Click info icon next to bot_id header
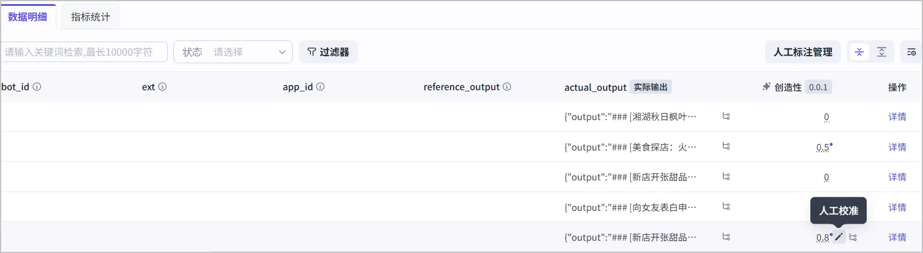Viewport: 923px width, 253px height. (37, 87)
